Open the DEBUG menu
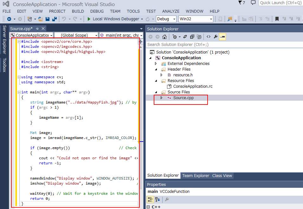This screenshot has width=303, height=209. tap(97, 11)
